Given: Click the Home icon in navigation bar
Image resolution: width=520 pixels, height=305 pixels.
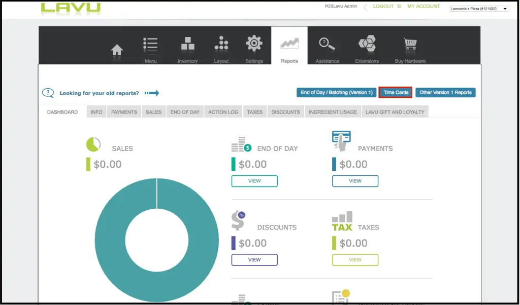Looking at the screenshot, I should (x=117, y=50).
